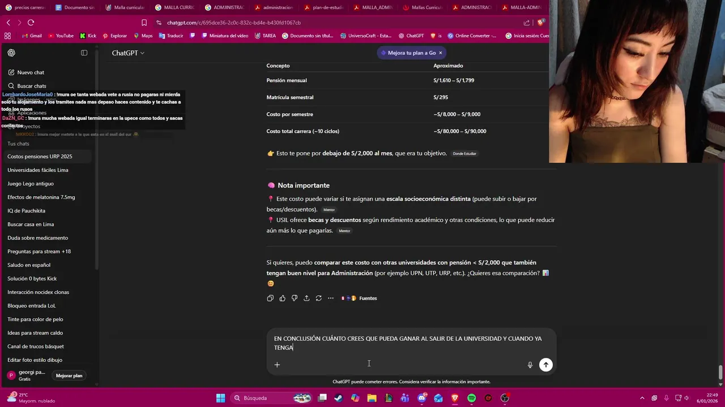Open the Fuentes sources button
Screen dimensions: 725x407
tap(359, 298)
